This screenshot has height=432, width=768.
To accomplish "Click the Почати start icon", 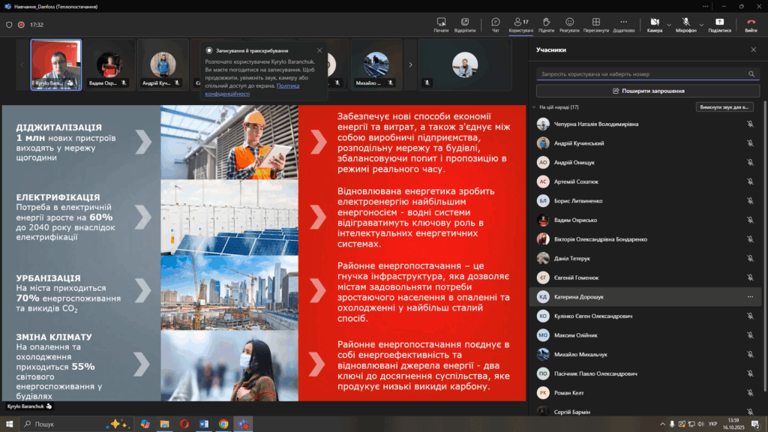I will pos(441,24).
